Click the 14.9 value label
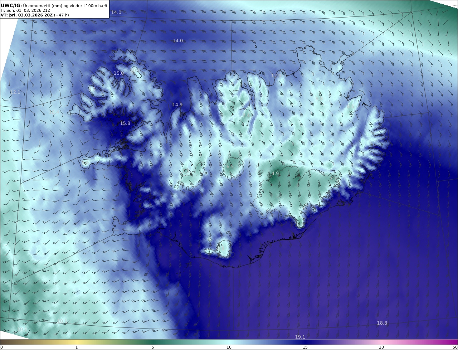 [x=177, y=105]
